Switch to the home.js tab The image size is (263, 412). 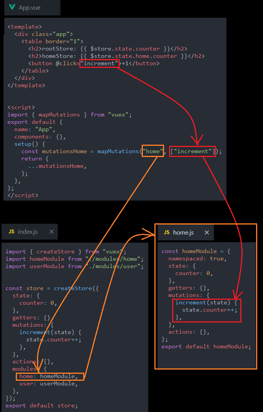tap(186, 232)
